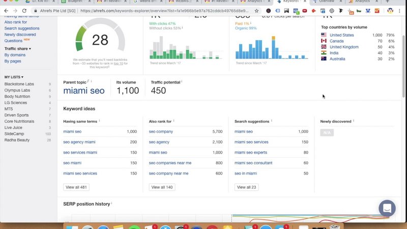Click the 'View all 23' button
This screenshot has width=407, height=229.
(246, 187)
